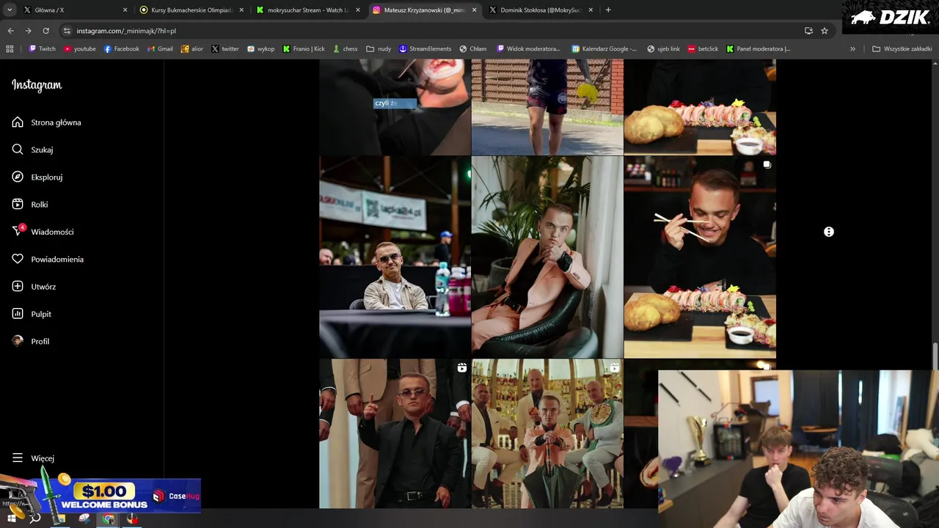Screen dimensions: 939x528
Task: Bookmark this page with star icon
Action: pyautogui.click(x=825, y=31)
